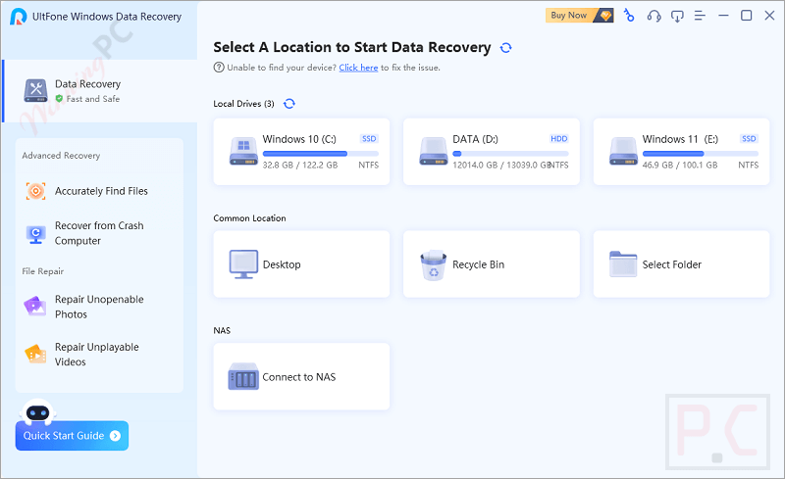Refresh locations next to the main heading
This screenshot has height=479, width=785.
(x=506, y=47)
